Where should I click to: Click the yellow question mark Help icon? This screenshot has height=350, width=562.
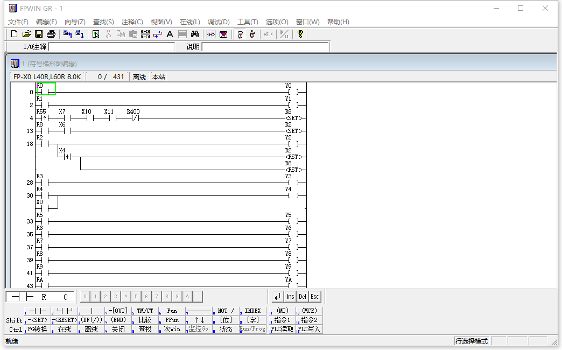(300, 34)
